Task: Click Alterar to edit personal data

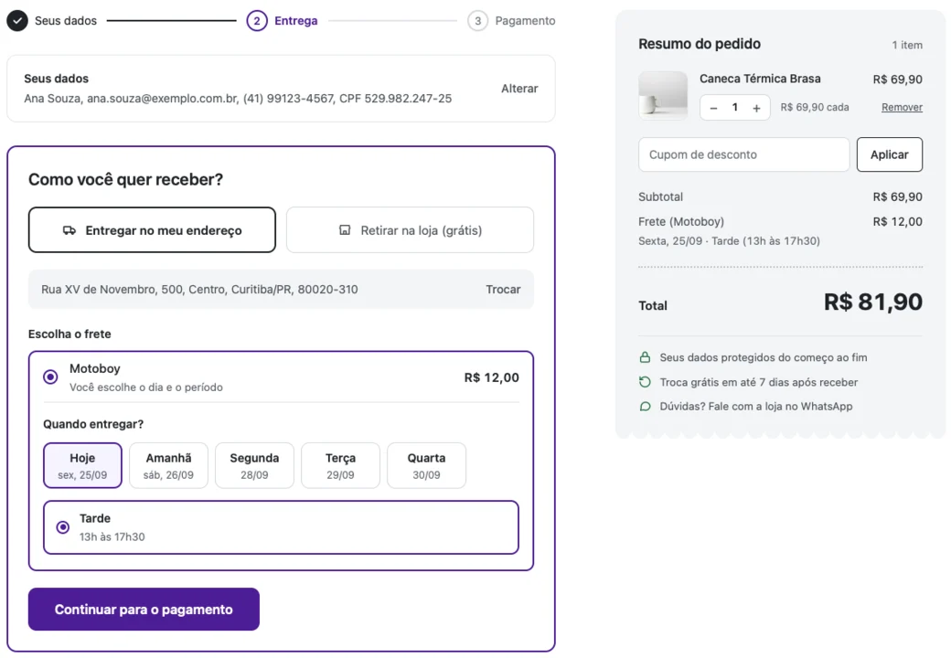Action: pyautogui.click(x=519, y=89)
